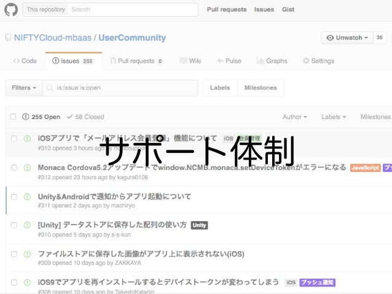The width and height of the screenshot is (392, 294).
Task: Click the open-issue icon of issue #310
Action: tap(27, 225)
